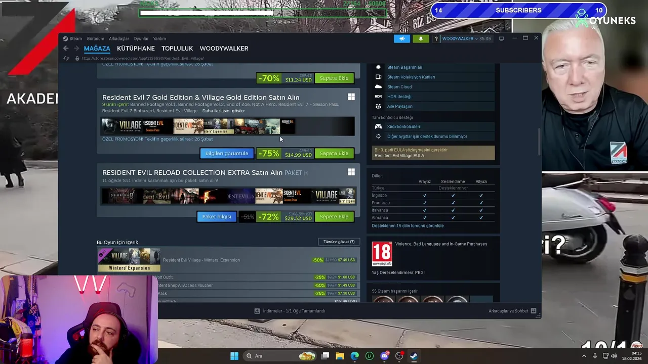Click the padlock icon beside the URL
This screenshot has height=364, width=648.
point(77,58)
